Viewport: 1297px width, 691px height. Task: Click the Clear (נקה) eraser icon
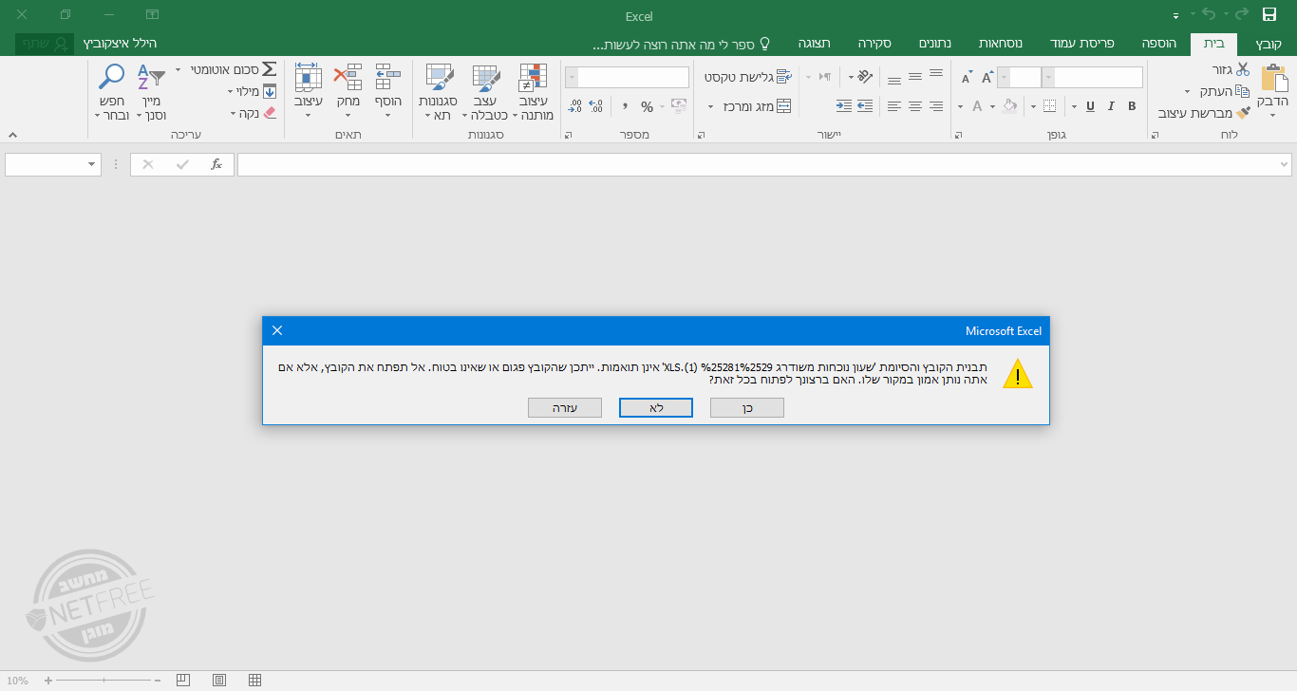tap(269, 112)
